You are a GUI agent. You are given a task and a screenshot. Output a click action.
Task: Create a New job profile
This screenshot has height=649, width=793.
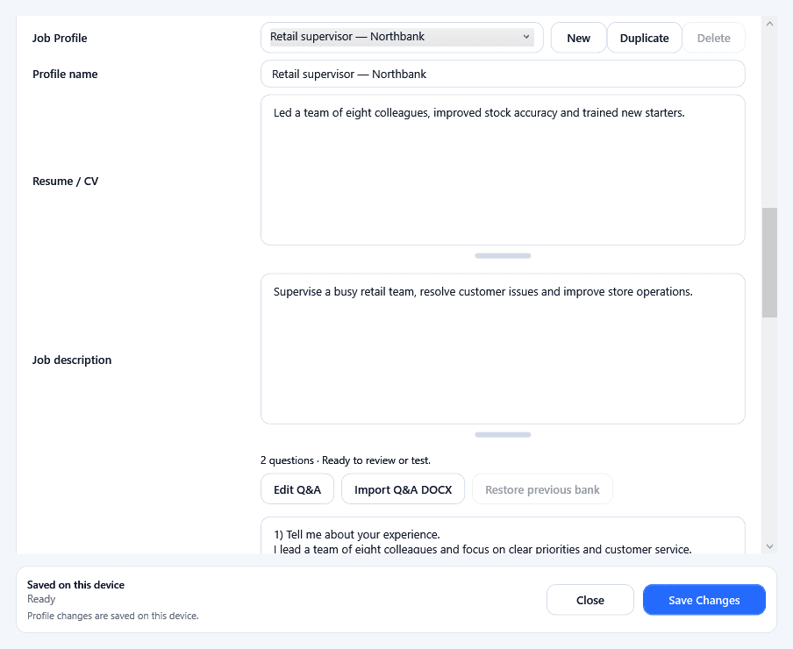tap(579, 38)
